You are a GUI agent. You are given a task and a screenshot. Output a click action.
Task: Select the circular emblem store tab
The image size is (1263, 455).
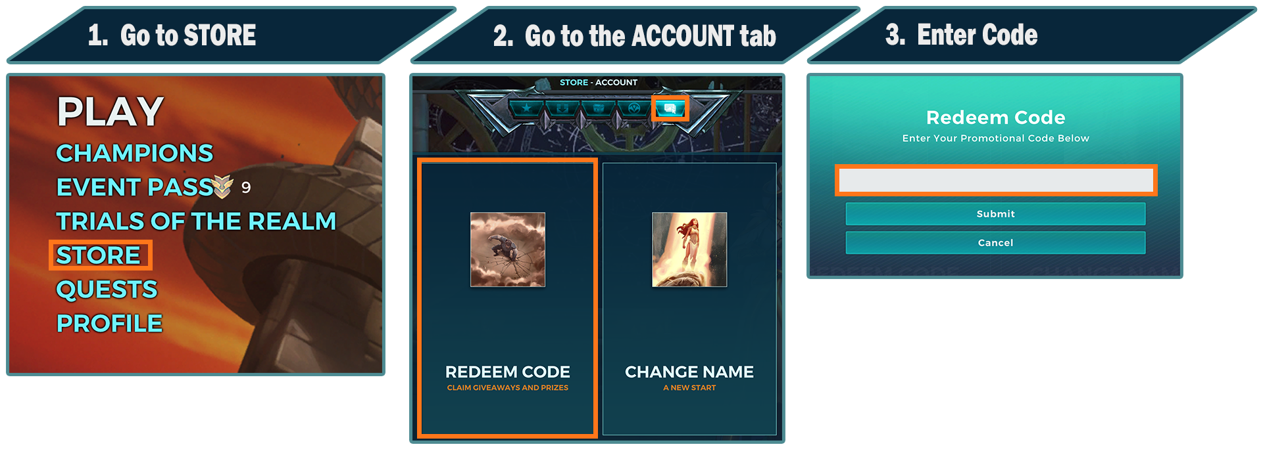click(x=633, y=108)
